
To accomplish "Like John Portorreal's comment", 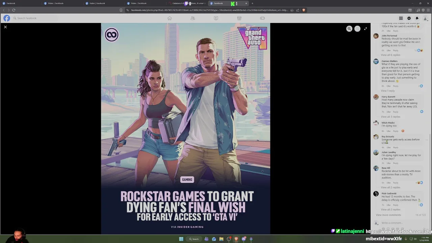I will click(x=388, y=50).
